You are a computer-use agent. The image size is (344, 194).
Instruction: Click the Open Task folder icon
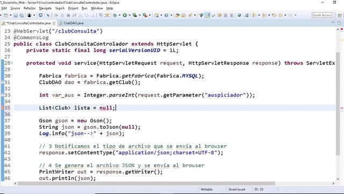pyautogui.click(x=183, y=15)
